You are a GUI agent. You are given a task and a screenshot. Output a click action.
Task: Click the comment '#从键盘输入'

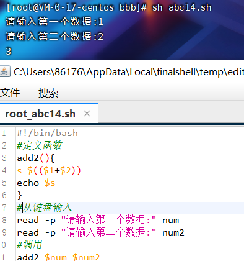44,208
